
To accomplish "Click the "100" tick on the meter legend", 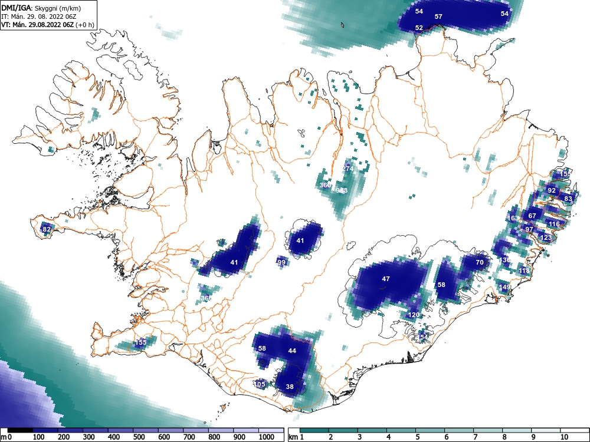I will pos(39,437).
